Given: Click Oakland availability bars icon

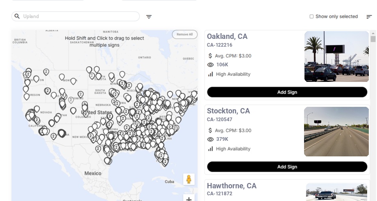Looking at the screenshot, I should point(211,74).
